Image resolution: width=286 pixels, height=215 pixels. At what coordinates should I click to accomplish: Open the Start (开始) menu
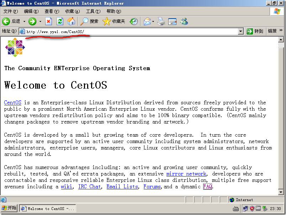[x=9, y=208]
